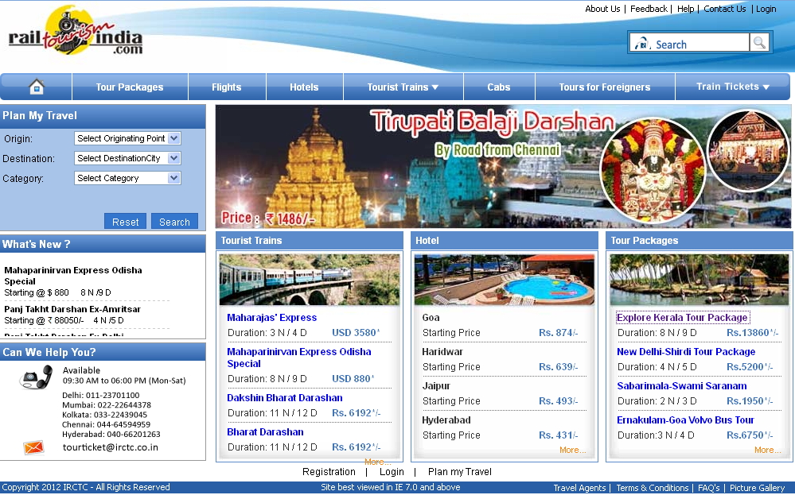
Task: Select the Jaipur hotel entry
Action: coord(435,385)
